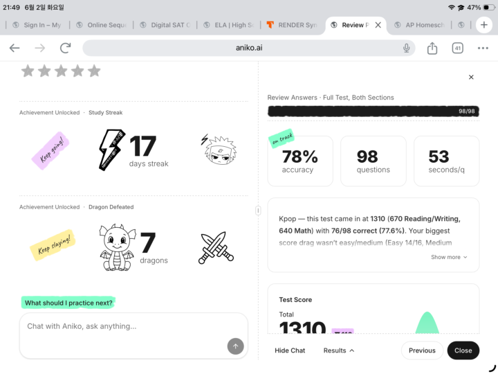
Task: Go back with the browser back arrow
Action: pos(15,48)
